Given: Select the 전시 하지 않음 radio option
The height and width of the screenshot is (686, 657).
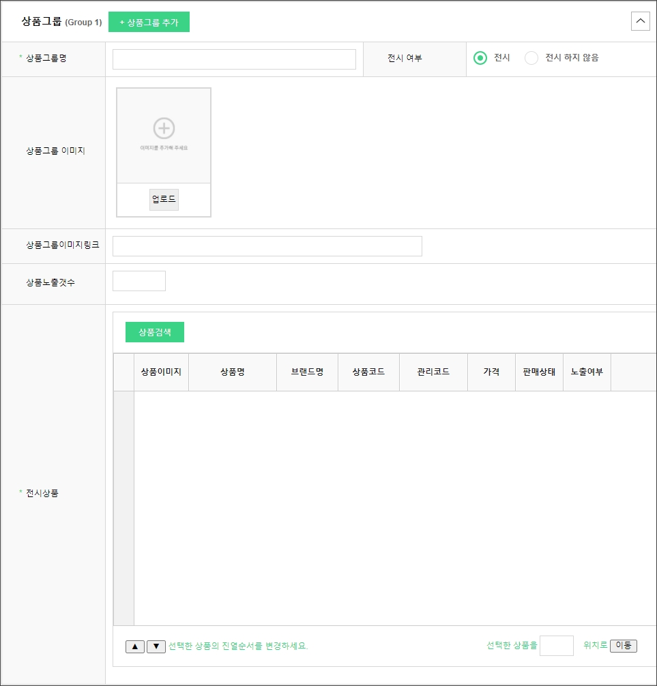Looking at the screenshot, I should pos(531,58).
